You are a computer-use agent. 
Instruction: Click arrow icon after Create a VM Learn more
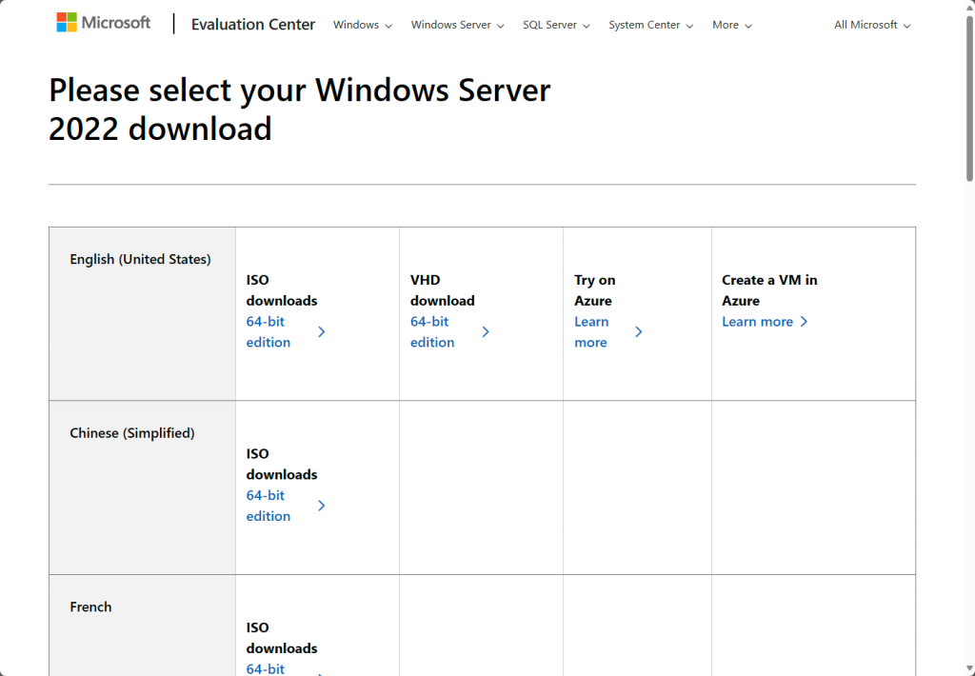coord(805,322)
